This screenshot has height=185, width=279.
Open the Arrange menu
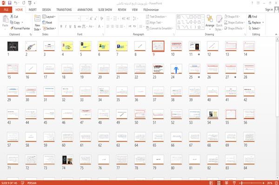coord(210,23)
